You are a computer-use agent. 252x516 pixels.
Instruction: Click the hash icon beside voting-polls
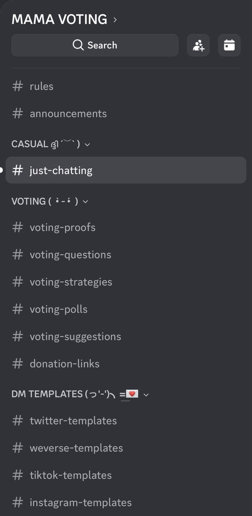(18, 309)
